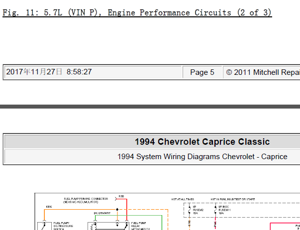The width and height of the screenshot is (300, 230).
Task: Click the RED wire label
Action: 121,196
